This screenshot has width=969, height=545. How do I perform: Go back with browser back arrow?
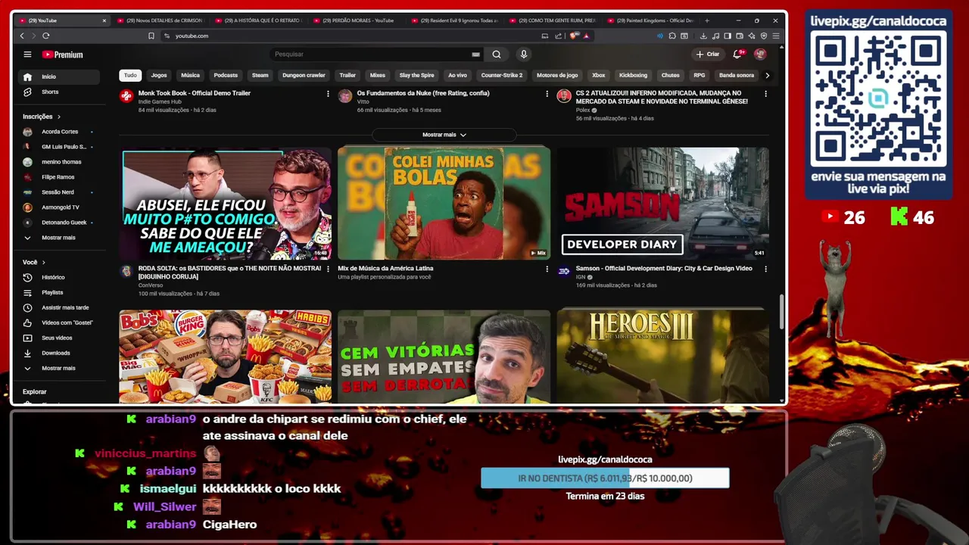coord(21,36)
